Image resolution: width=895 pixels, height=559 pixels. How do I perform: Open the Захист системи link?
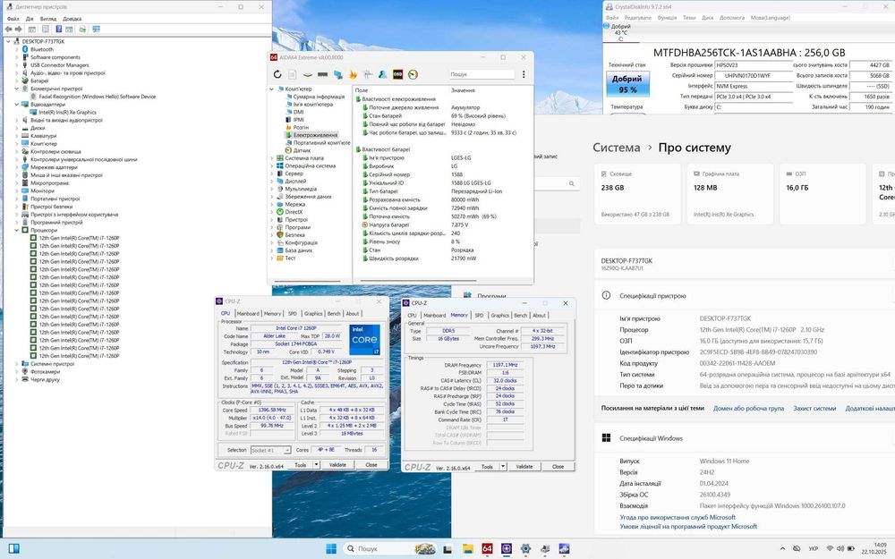814,409
